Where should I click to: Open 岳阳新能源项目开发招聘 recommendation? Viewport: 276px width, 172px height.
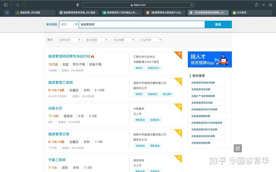pos(204,109)
